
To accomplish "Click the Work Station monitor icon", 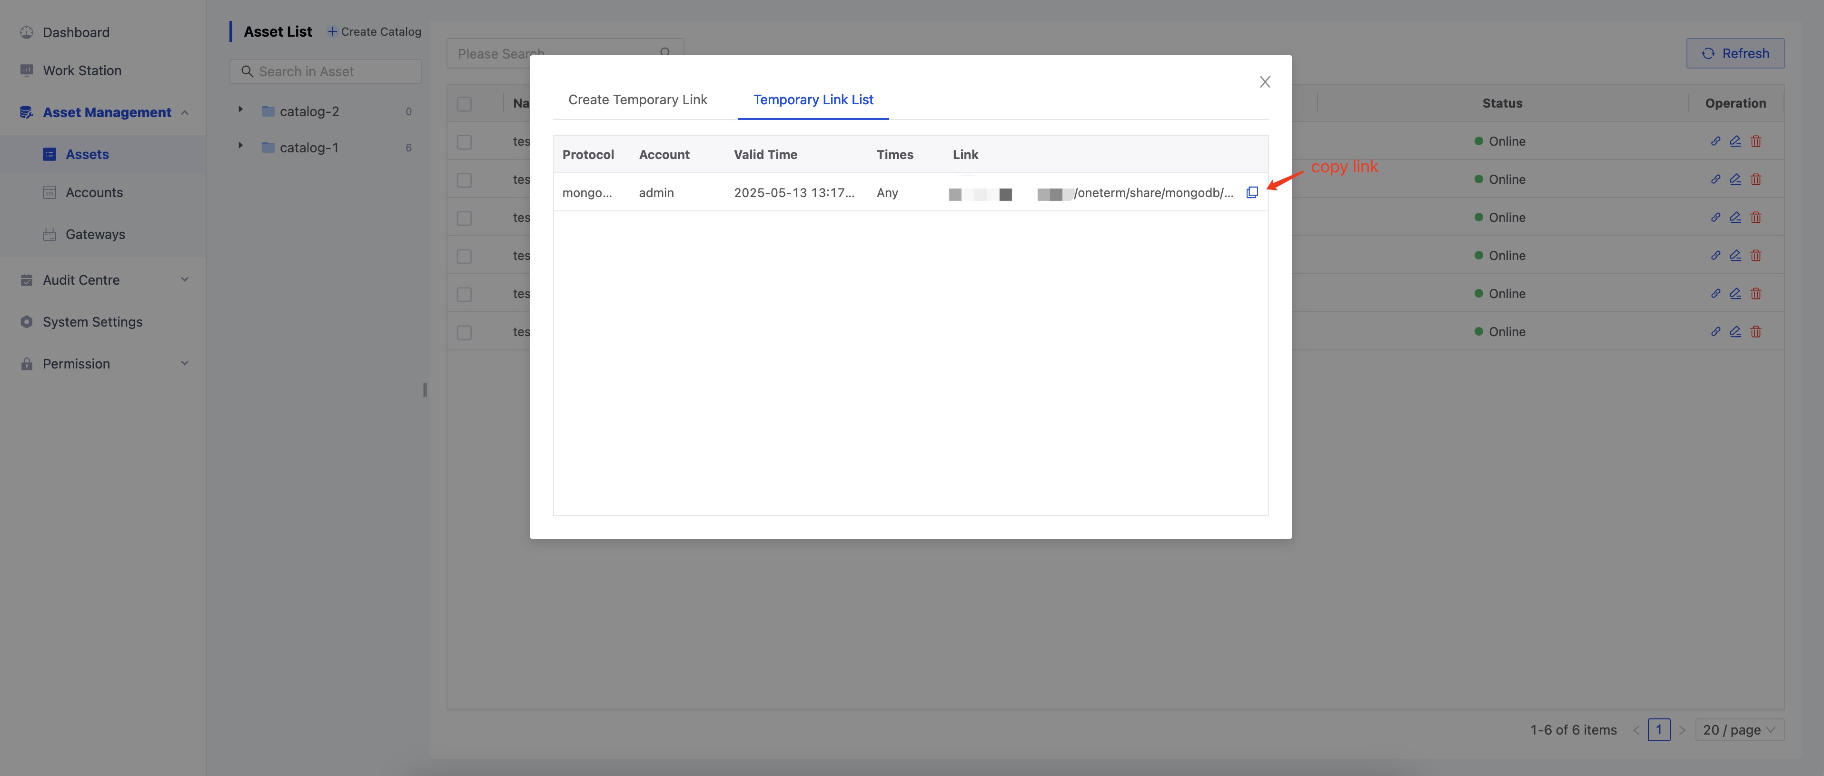I will (27, 71).
